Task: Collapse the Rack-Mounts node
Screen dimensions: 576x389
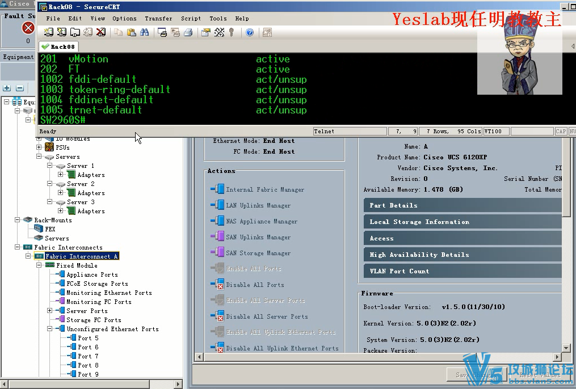Action: point(17,219)
